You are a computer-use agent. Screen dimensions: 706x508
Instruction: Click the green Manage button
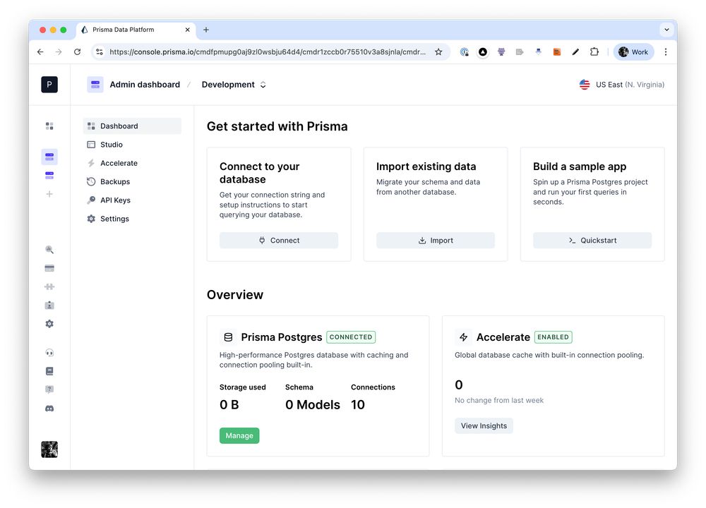[x=239, y=435]
